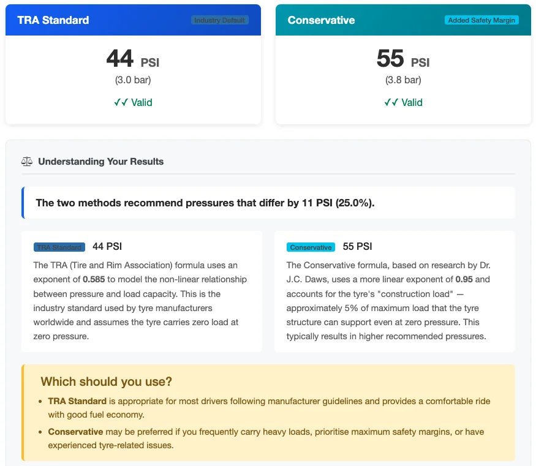The width and height of the screenshot is (536, 466).
Task: Click the (3.0 bar) reading
Action: pyautogui.click(x=133, y=80)
